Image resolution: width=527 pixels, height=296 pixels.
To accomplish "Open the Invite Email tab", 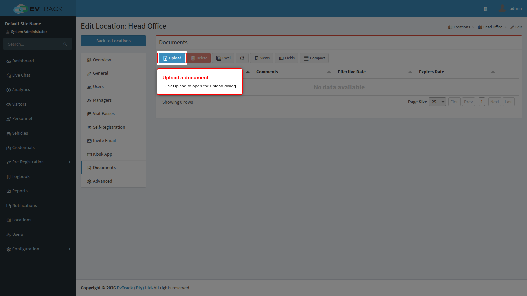I will click(113, 141).
